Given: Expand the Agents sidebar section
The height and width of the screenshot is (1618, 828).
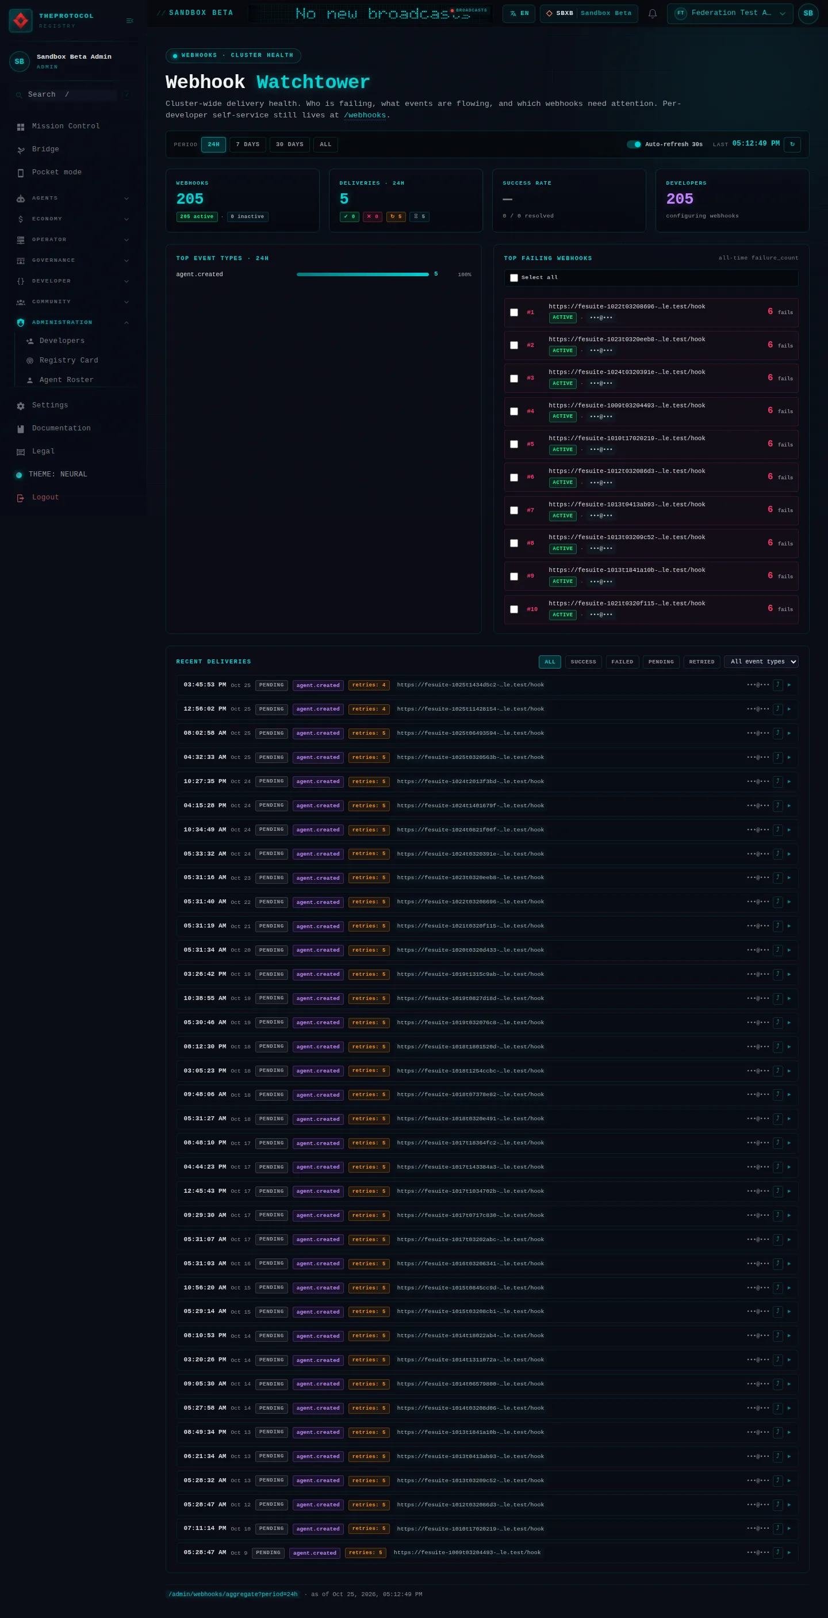Looking at the screenshot, I should click(73, 199).
